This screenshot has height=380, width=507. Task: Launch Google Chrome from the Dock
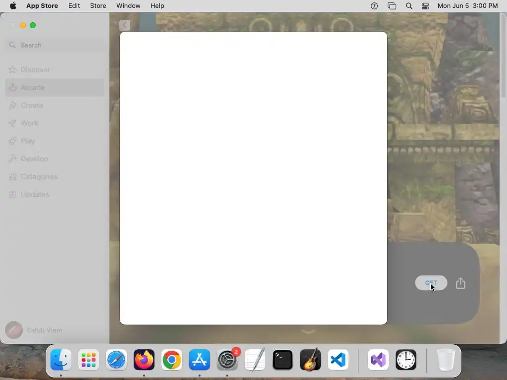172,360
